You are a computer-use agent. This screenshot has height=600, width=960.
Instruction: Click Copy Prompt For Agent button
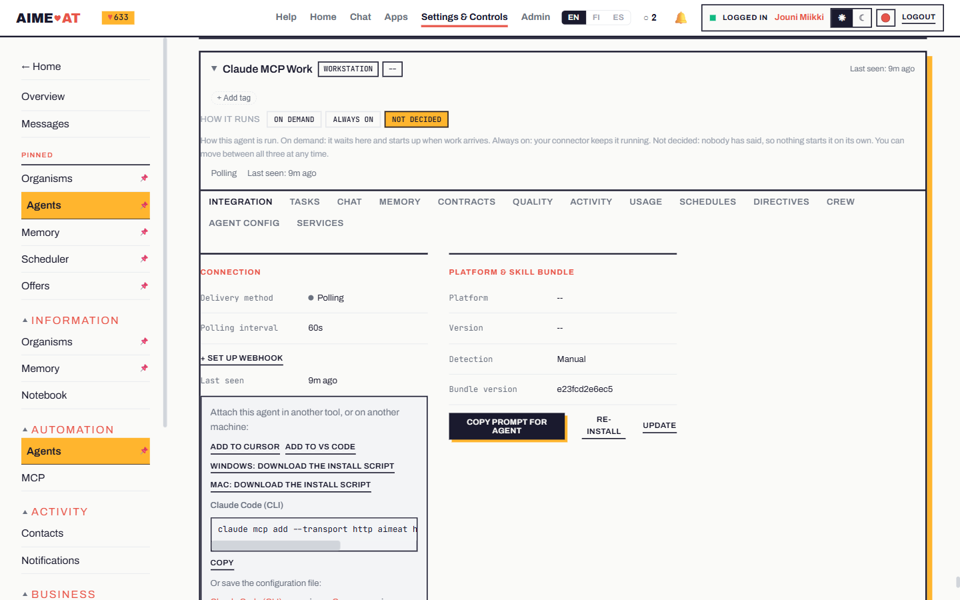pos(507,427)
